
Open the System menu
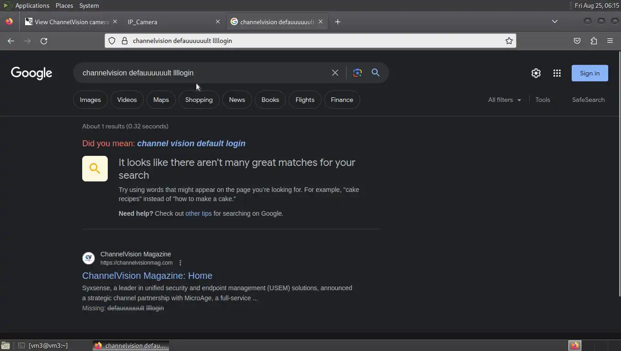89,5
